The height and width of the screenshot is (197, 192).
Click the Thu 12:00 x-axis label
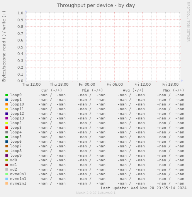31,85
